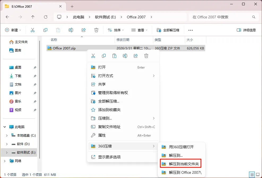The height and width of the screenshot is (178, 262).
Task: Click the Rename icon in the toolbar
Action: (x=71, y=30)
